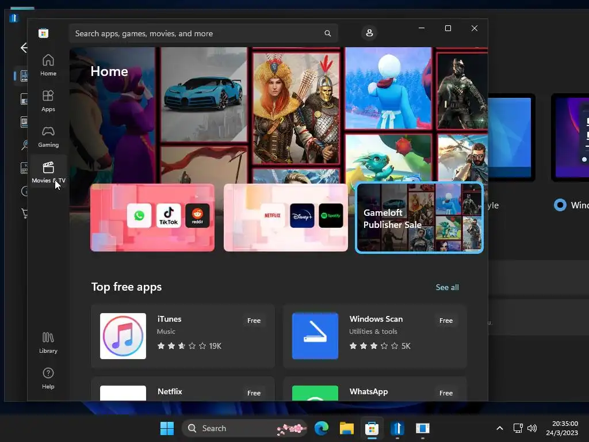The width and height of the screenshot is (589, 442).
Task: Click the blue Bugatti car game thumbnail
Action: pyautogui.click(x=204, y=95)
